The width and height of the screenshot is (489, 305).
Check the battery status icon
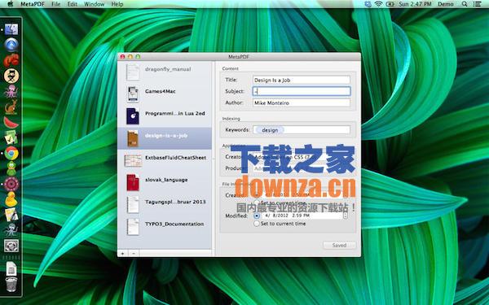click(x=390, y=4)
